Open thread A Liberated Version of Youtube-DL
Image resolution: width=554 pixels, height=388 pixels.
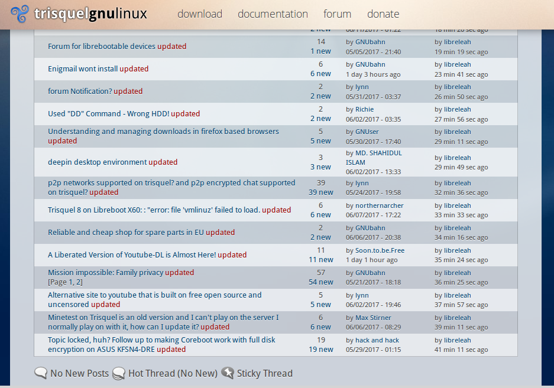tap(132, 255)
